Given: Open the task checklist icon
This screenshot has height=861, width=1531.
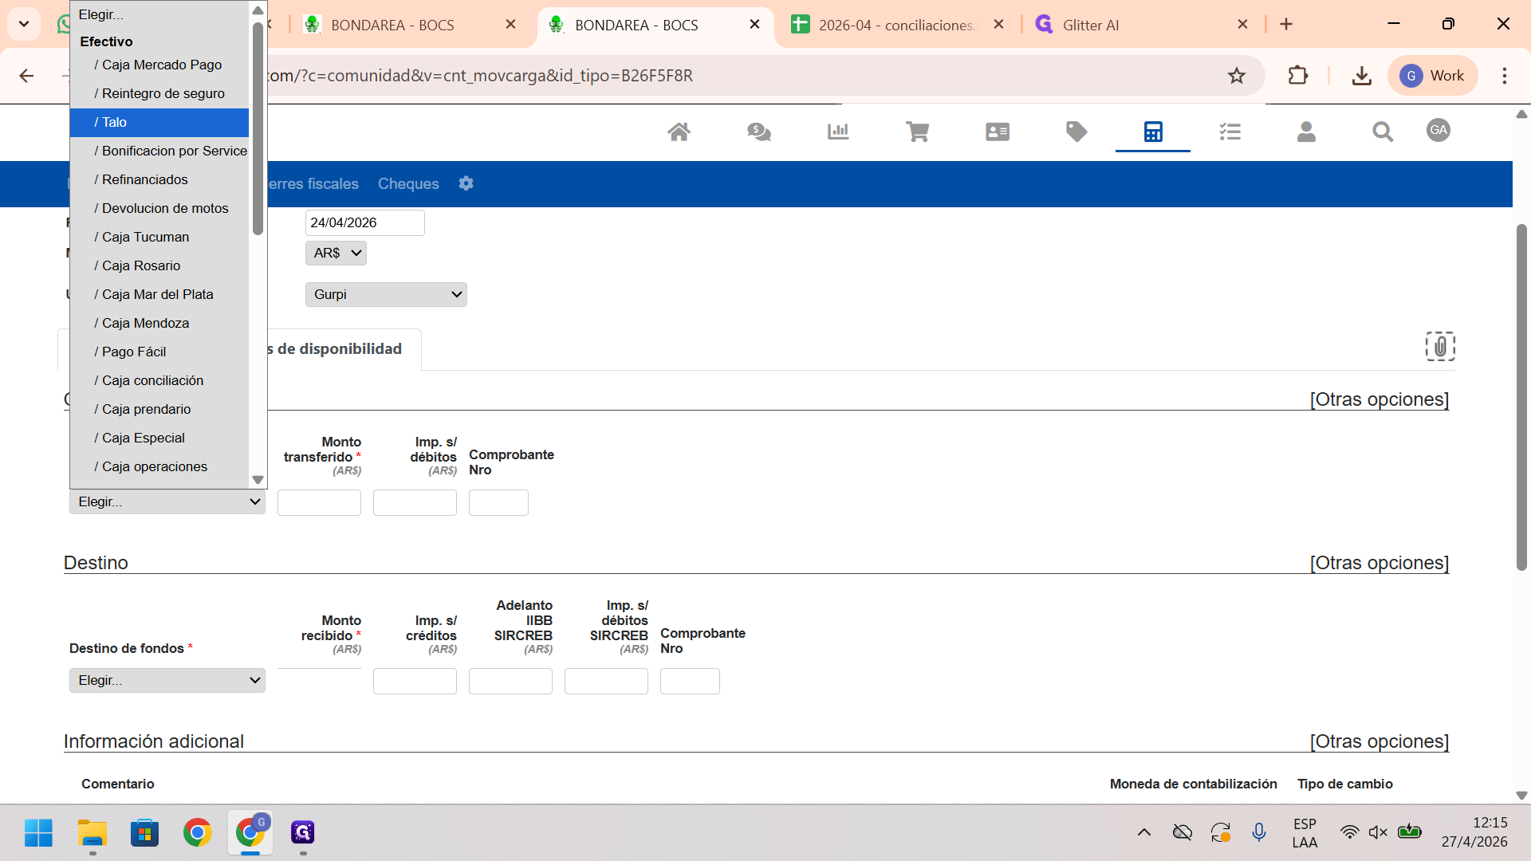Looking at the screenshot, I should pos(1230,132).
